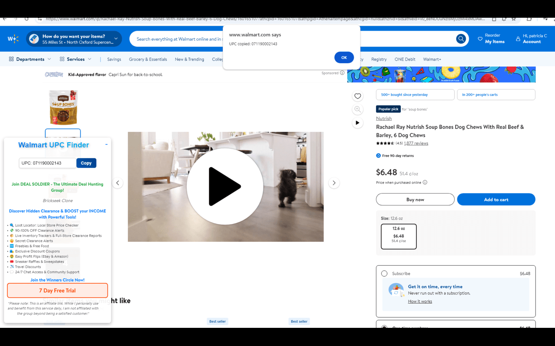Click the 7 Day Free Trial button
This screenshot has height=346, width=555.
57,291
